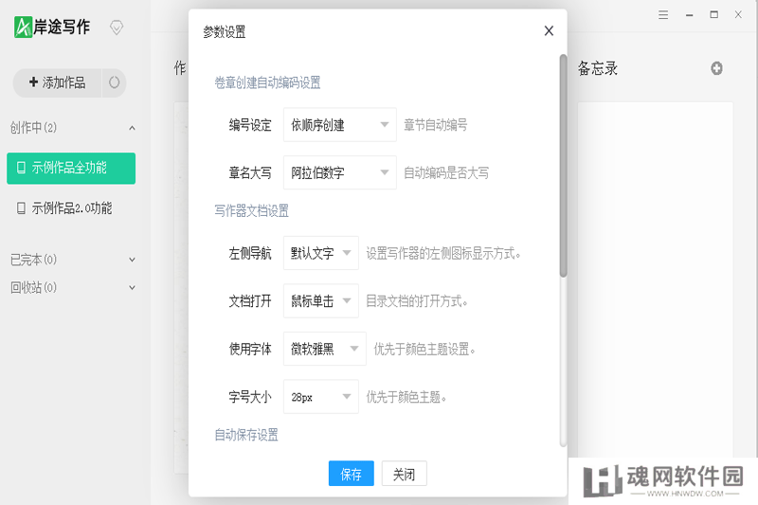Collapse the 创作中 (2) section
The height and width of the screenshot is (505, 758).
(132, 128)
